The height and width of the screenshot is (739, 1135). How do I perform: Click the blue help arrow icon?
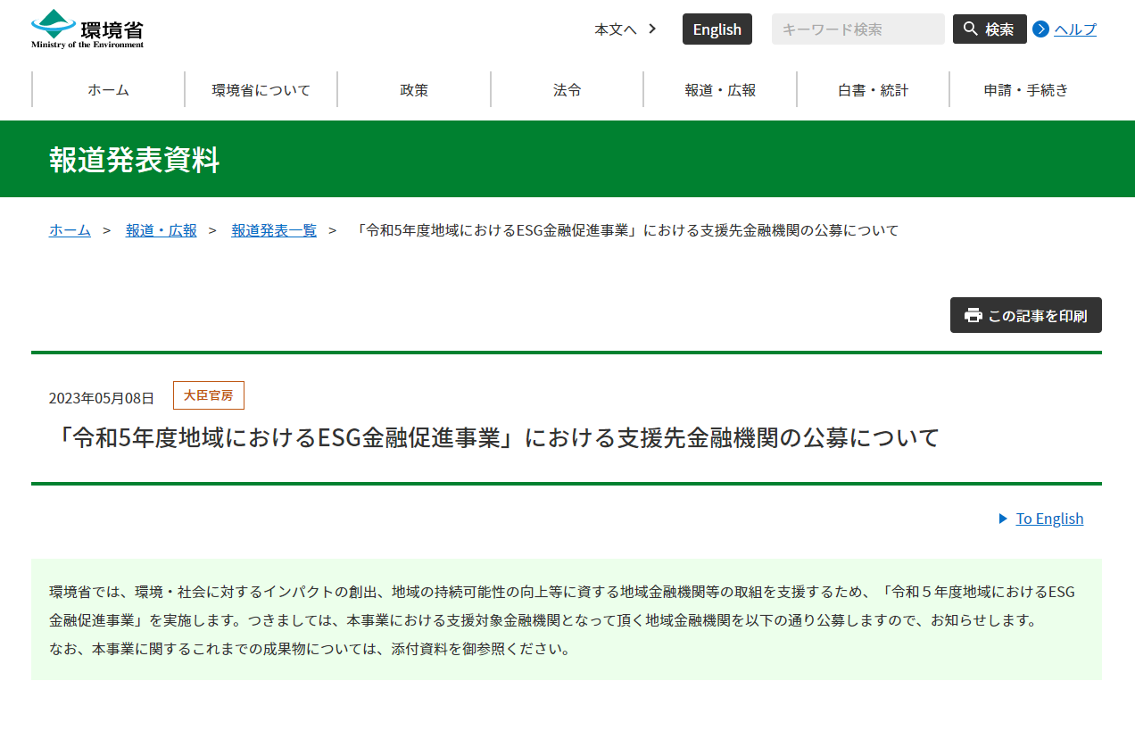pyautogui.click(x=1040, y=29)
